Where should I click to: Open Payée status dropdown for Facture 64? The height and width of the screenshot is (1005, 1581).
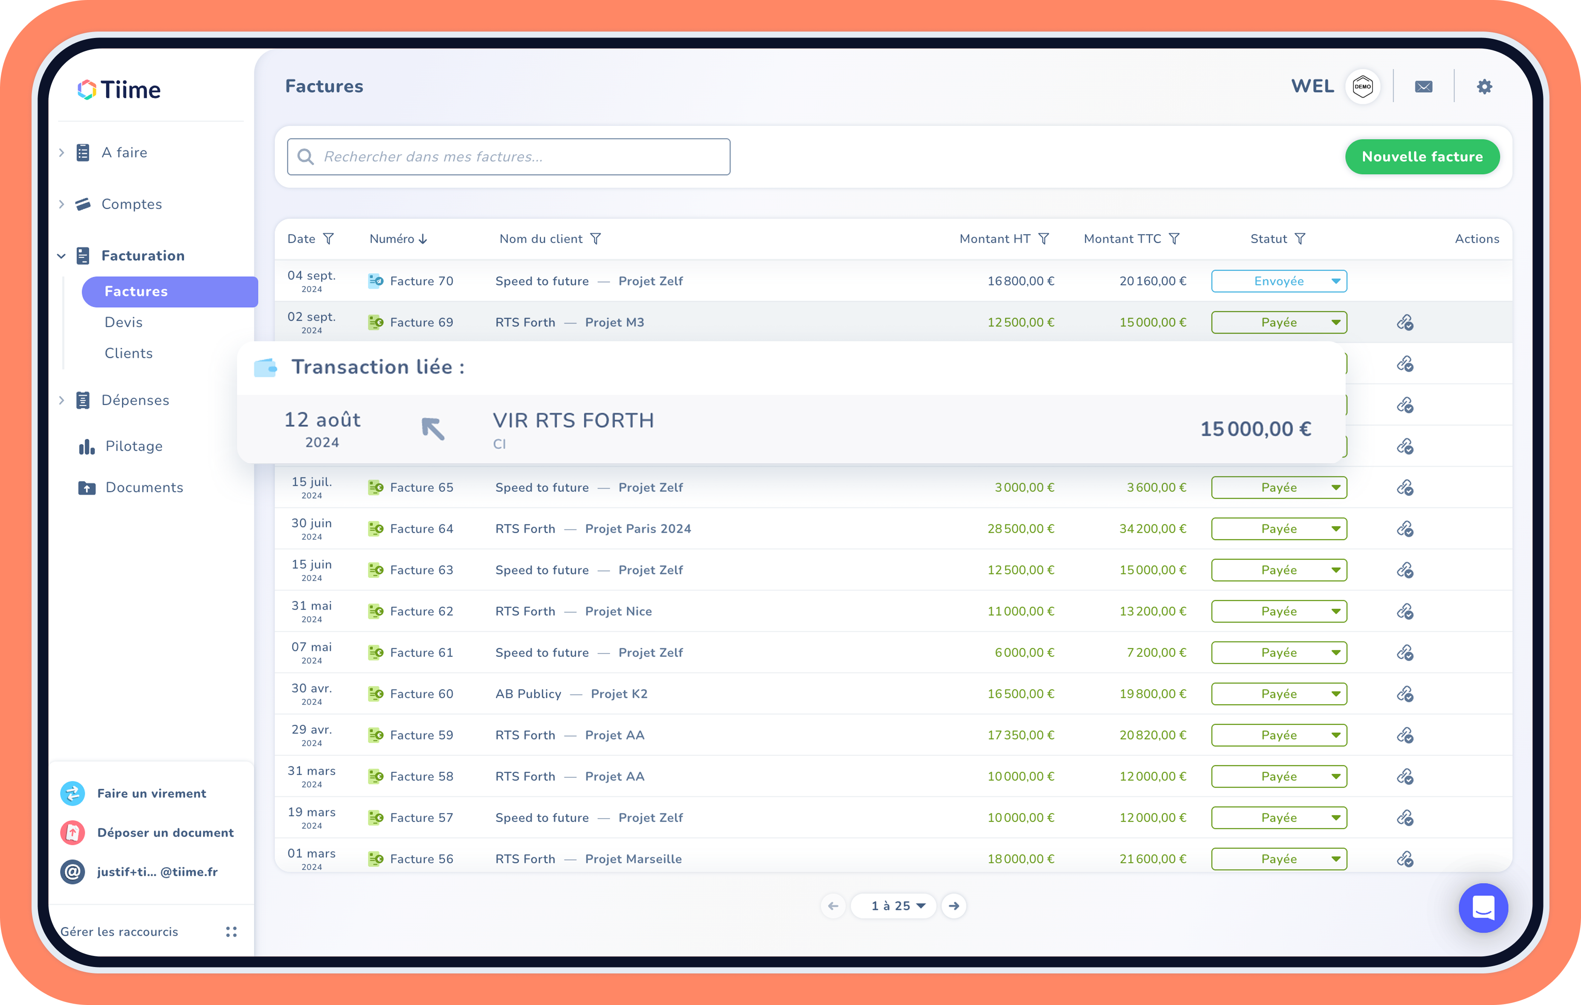click(x=1278, y=529)
